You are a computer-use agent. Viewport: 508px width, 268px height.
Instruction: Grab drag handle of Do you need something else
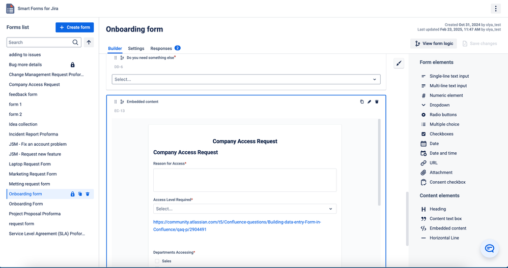tap(116, 57)
